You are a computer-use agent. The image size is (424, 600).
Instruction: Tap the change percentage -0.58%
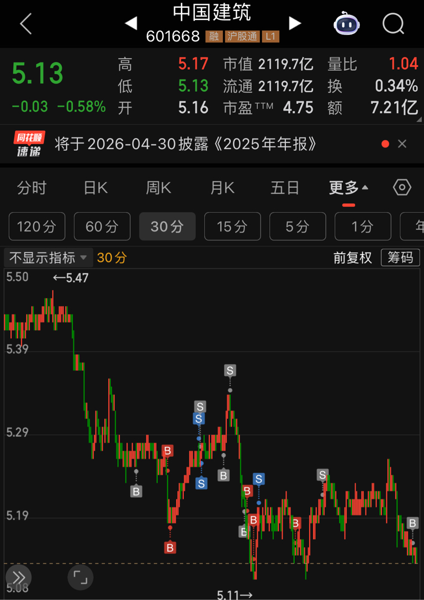82,107
